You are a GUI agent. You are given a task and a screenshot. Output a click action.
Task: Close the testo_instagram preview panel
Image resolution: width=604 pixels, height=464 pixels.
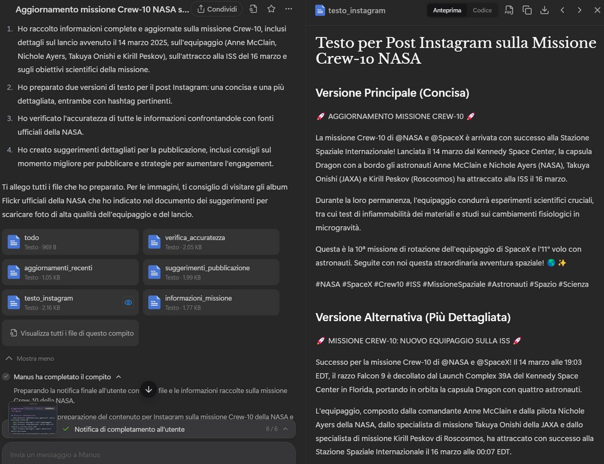point(597,10)
